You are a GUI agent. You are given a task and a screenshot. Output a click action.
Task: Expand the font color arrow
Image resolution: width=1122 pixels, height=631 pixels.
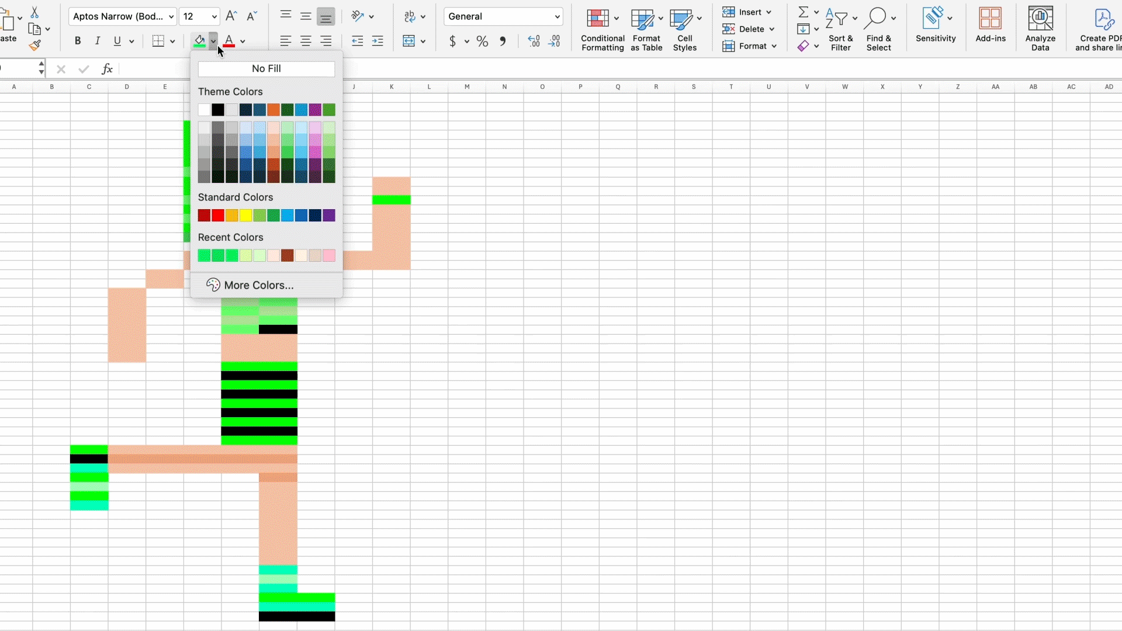click(x=243, y=41)
